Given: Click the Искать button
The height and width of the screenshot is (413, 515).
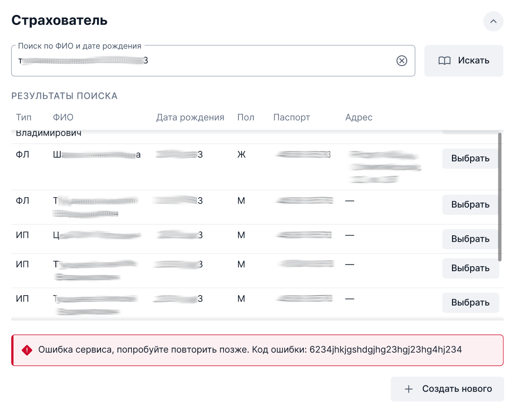Looking at the screenshot, I should pyautogui.click(x=463, y=60).
